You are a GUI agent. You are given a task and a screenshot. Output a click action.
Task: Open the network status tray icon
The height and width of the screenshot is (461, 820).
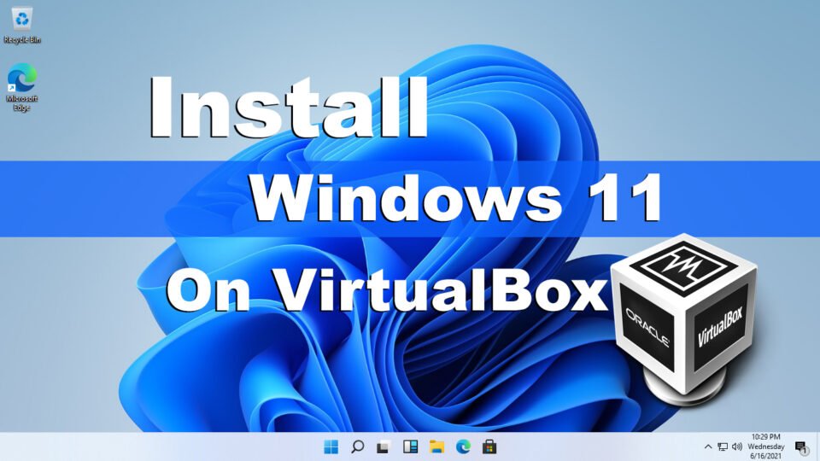click(x=723, y=446)
